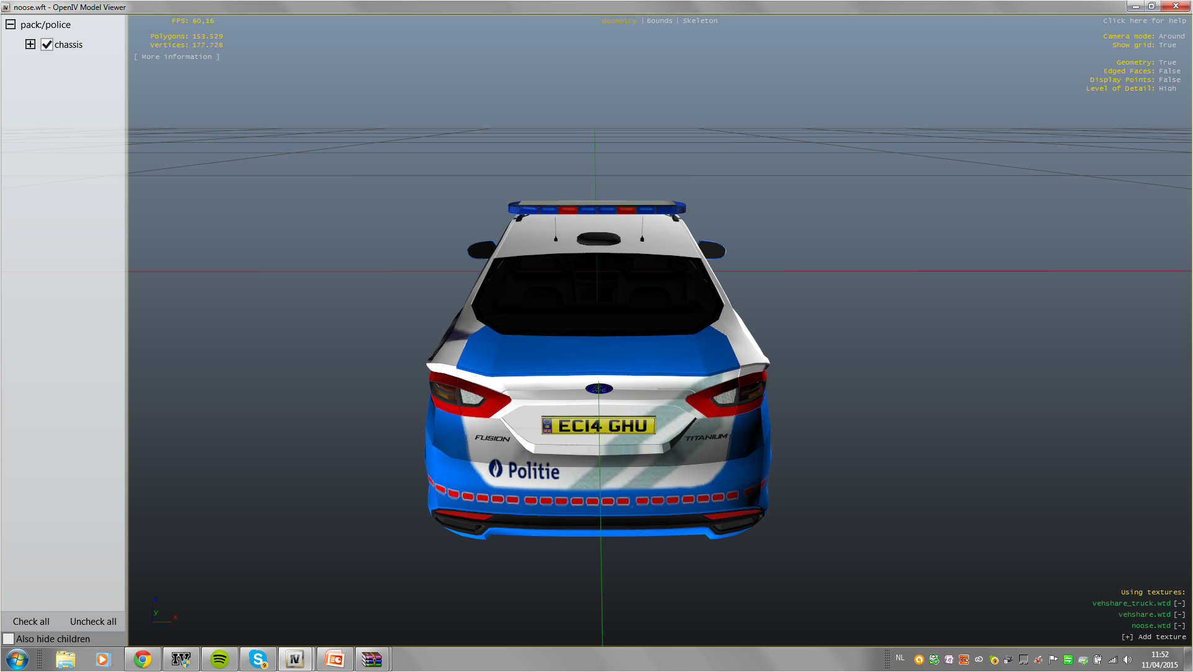The height and width of the screenshot is (672, 1193).
Task: Click the OpenIV taskbar icon
Action: [x=181, y=659]
